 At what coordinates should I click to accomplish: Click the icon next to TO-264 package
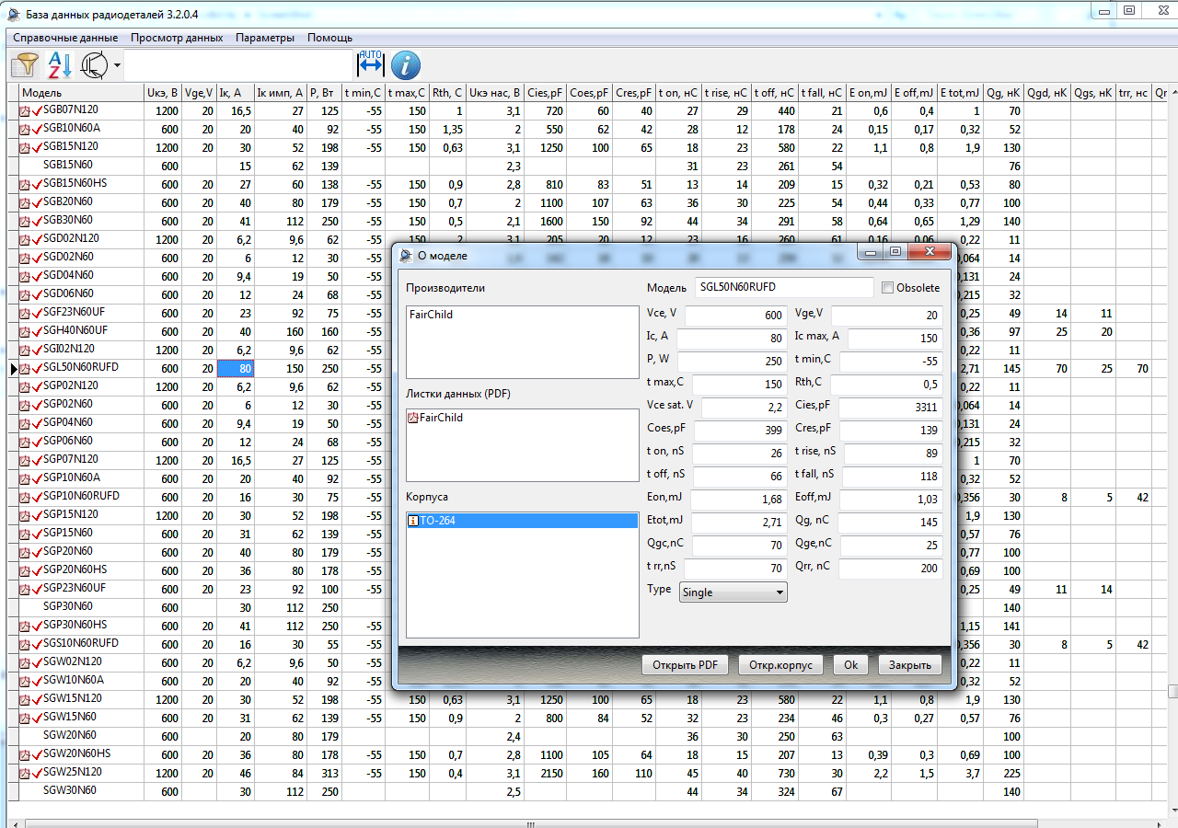tap(413, 521)
